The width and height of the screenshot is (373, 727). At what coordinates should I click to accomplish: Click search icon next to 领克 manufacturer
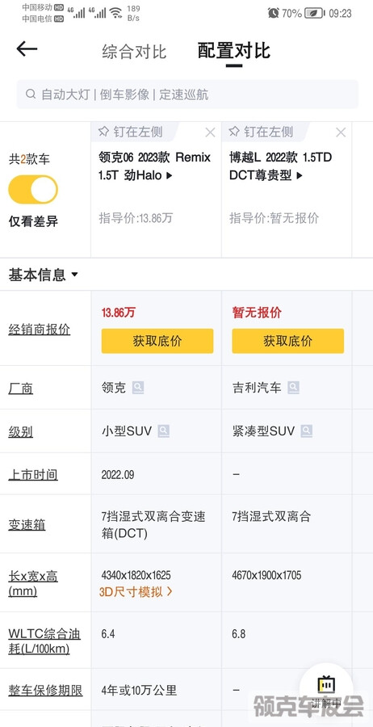138,388
